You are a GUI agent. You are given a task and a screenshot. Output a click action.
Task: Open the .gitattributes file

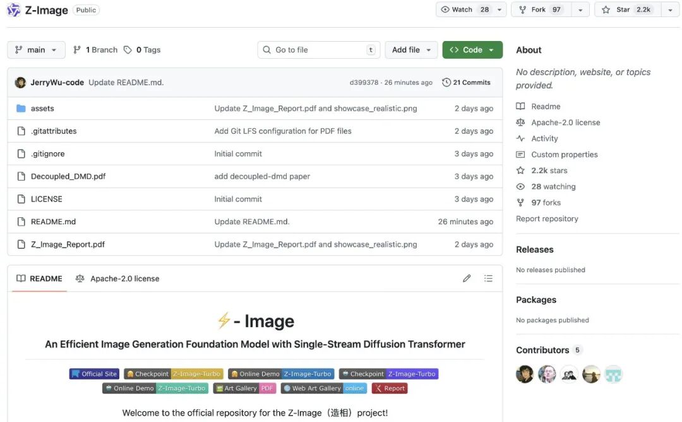point(54,131)
